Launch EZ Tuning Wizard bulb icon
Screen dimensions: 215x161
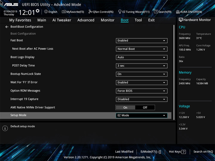pos(120,12)
